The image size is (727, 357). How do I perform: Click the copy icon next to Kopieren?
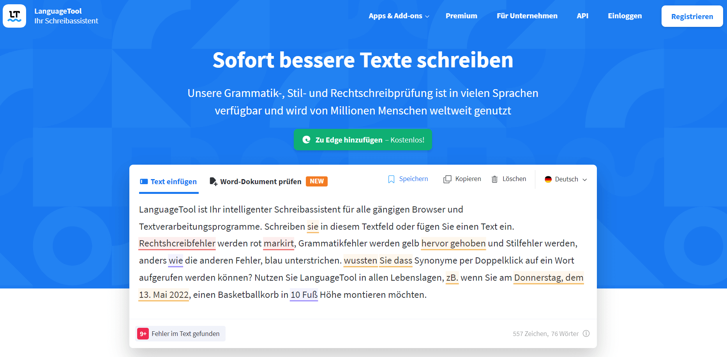(x=447, y=179)
